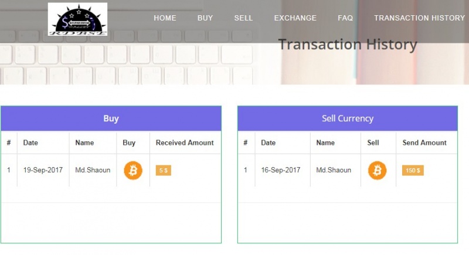Open the EXCHANGE menu link
This screenshot has height=255, width=469.
click(295, 18)
